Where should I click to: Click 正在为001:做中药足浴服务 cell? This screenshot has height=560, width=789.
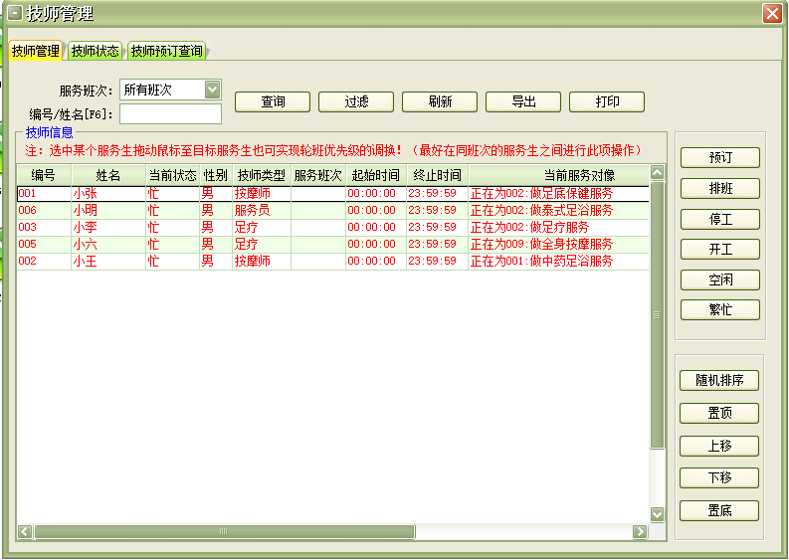(x=558, y=262)
